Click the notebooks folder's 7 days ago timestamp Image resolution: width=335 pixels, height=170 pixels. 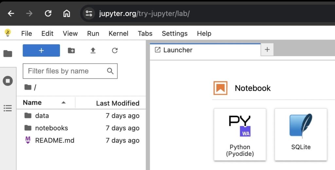123,128
